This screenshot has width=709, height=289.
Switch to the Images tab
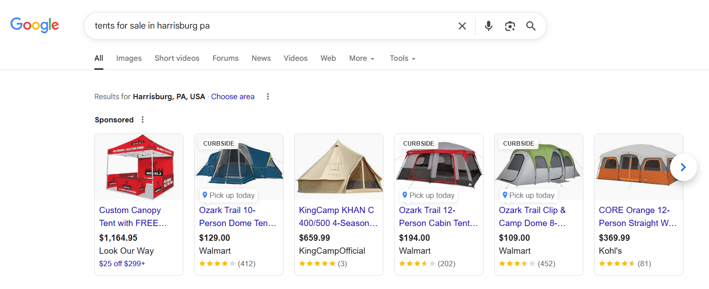click(129, 58)
